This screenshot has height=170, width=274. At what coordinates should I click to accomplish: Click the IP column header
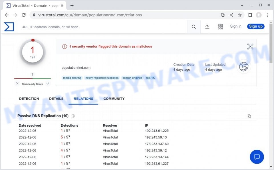tap(146, 126)
